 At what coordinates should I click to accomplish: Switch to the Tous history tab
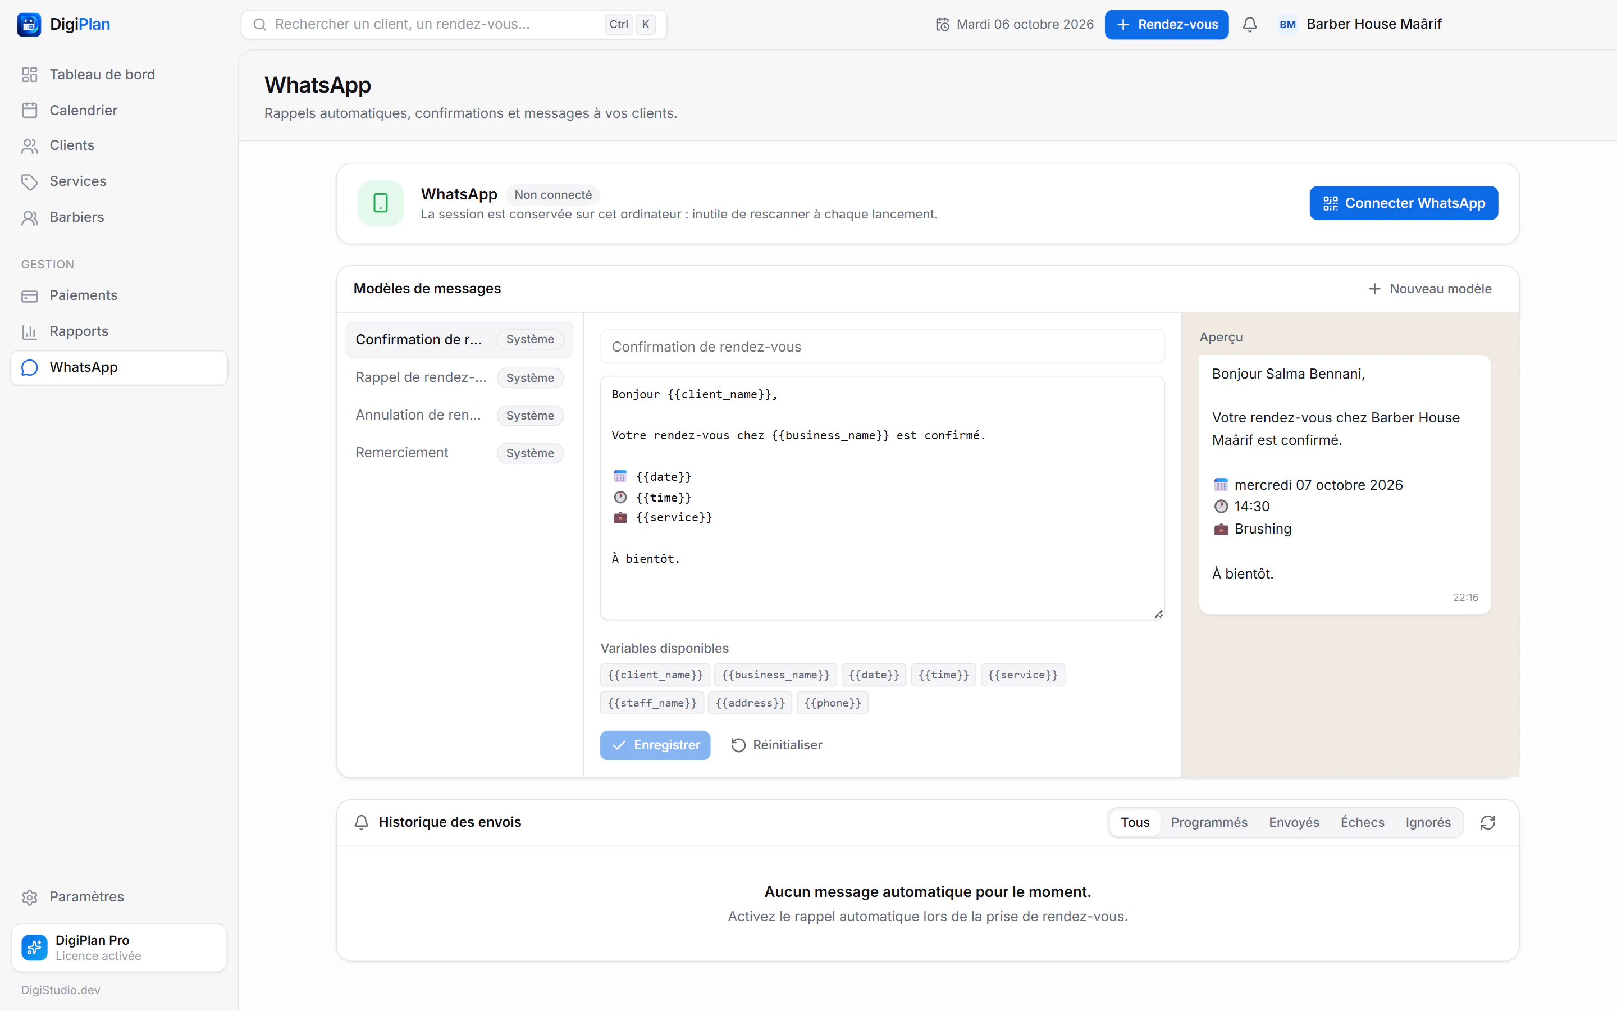coord(1135,822)
